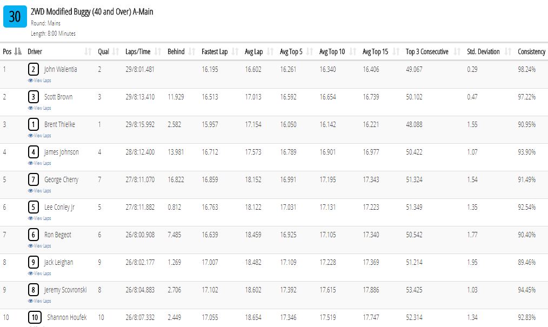548x327 pixels.
Task: Open View Laps for Brent Thielke
Action: pyautogui.click(x=39, y=136)
